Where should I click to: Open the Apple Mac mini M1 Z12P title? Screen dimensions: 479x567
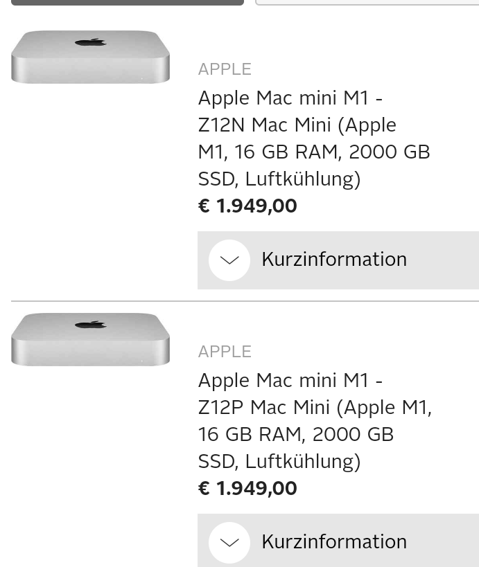pos(290,381)
